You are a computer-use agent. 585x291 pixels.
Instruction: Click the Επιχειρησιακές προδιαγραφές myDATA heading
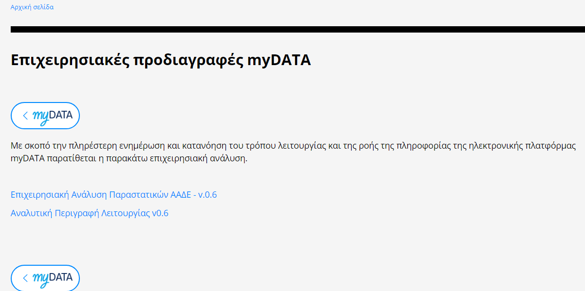(161, 60)
